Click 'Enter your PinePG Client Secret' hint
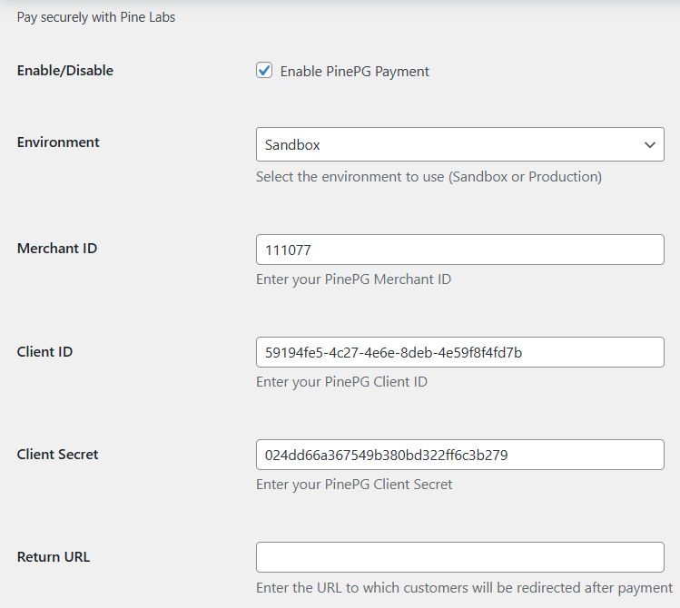 354,484
